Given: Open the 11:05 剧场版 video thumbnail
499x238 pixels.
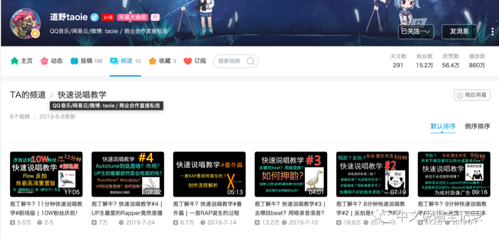Looking at the screenshot, I should tap(47, 174).
